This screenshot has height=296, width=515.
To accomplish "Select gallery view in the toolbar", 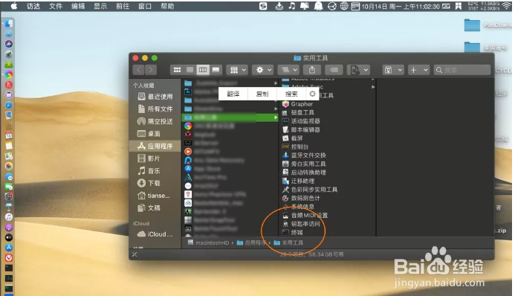I will point(216,70).
